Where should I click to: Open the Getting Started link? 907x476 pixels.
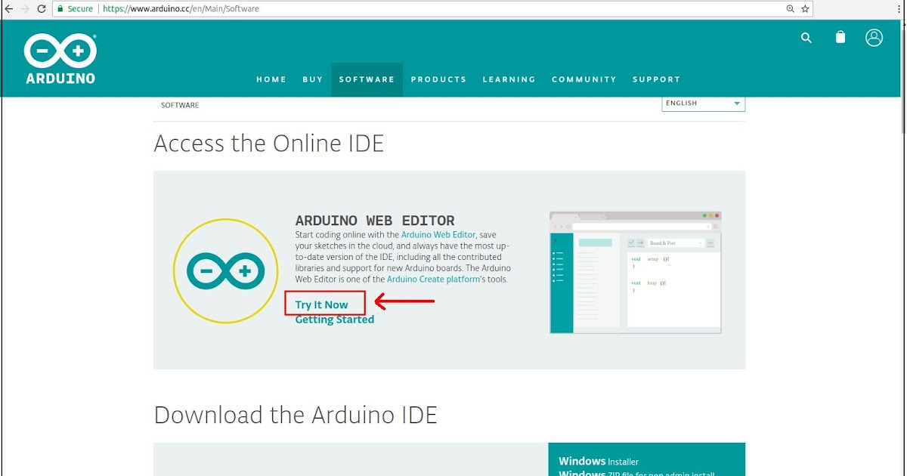[335, 319]
